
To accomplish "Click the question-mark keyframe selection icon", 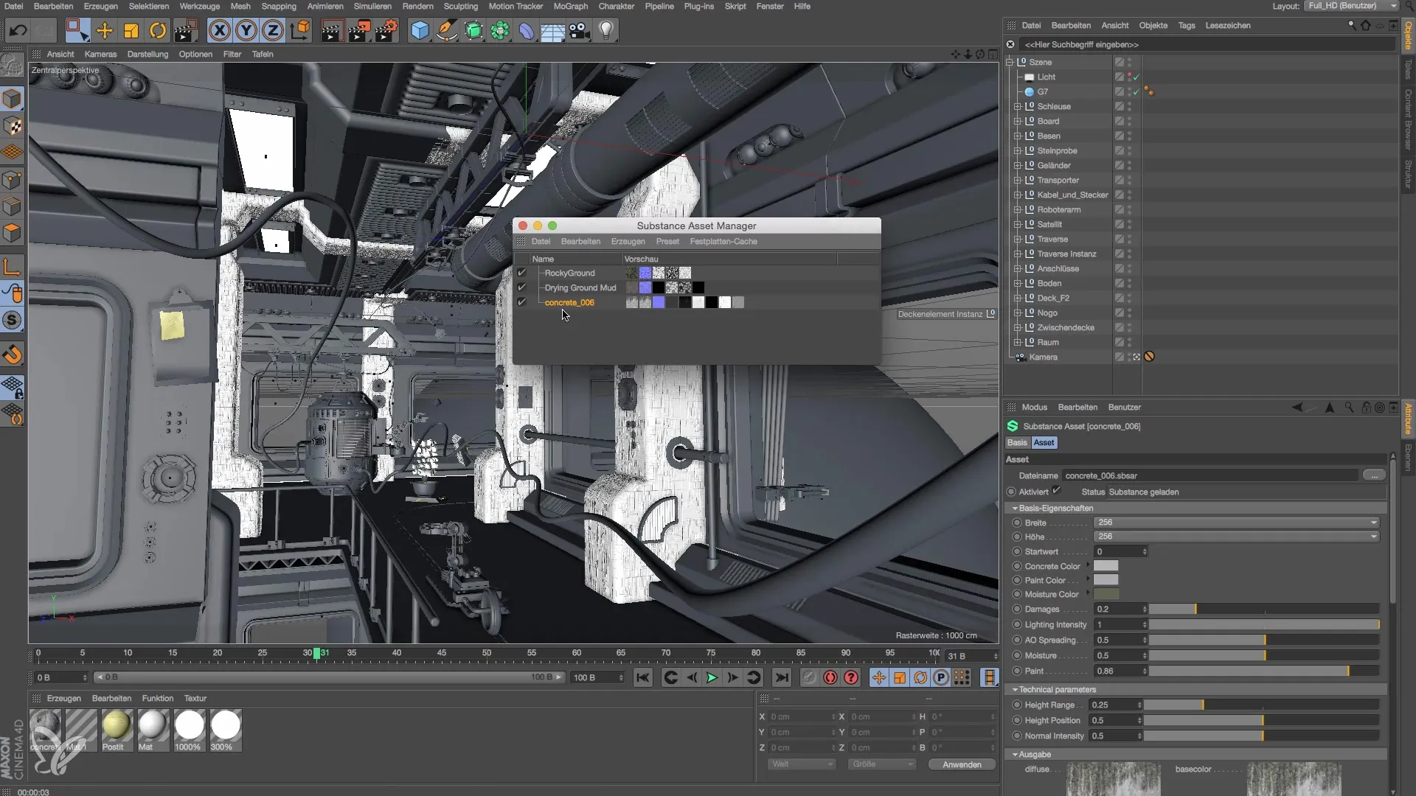I will [851, 677].
